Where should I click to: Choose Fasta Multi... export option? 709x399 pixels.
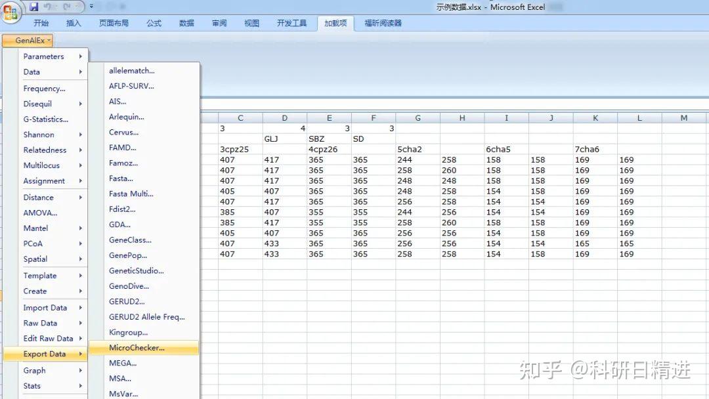pos(144,194)
